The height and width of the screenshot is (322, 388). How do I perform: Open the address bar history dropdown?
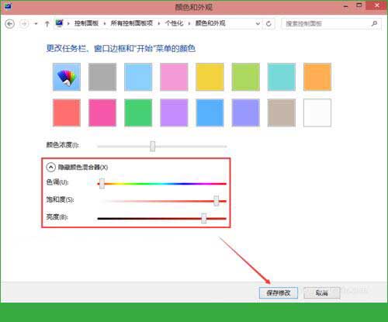258,24
